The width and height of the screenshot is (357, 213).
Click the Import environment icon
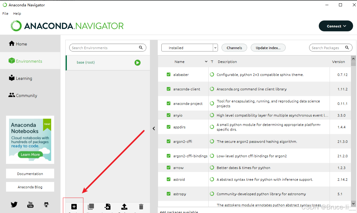[107, 207]
